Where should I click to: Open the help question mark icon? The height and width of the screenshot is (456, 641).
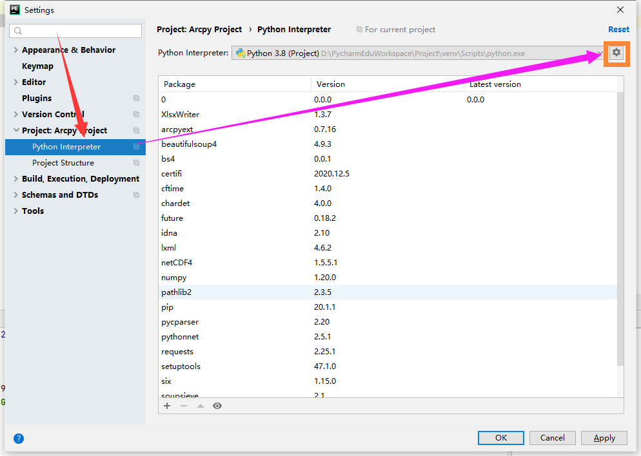19,439
